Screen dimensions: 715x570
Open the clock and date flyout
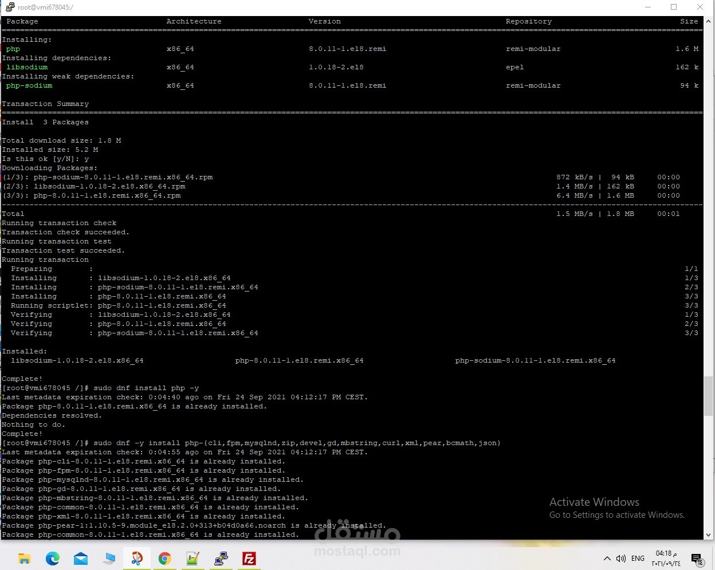point(666,559)
